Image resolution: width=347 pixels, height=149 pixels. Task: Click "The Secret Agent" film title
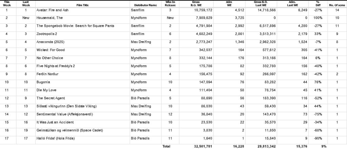coord(50,98)
